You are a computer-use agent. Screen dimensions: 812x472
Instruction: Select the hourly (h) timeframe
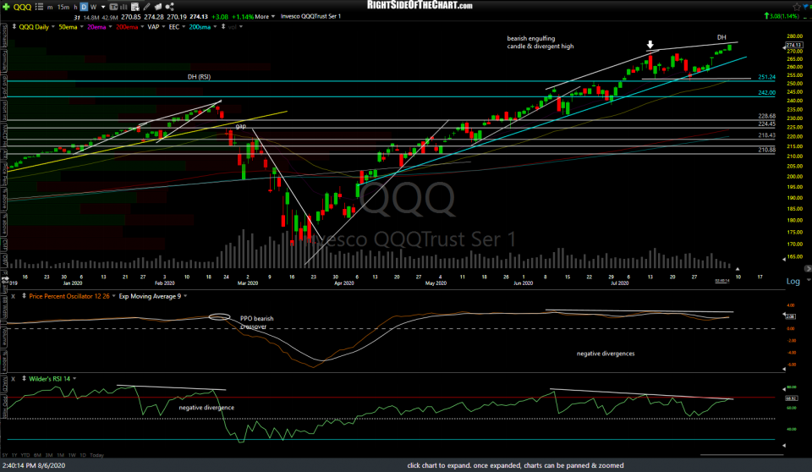point(75,8)
